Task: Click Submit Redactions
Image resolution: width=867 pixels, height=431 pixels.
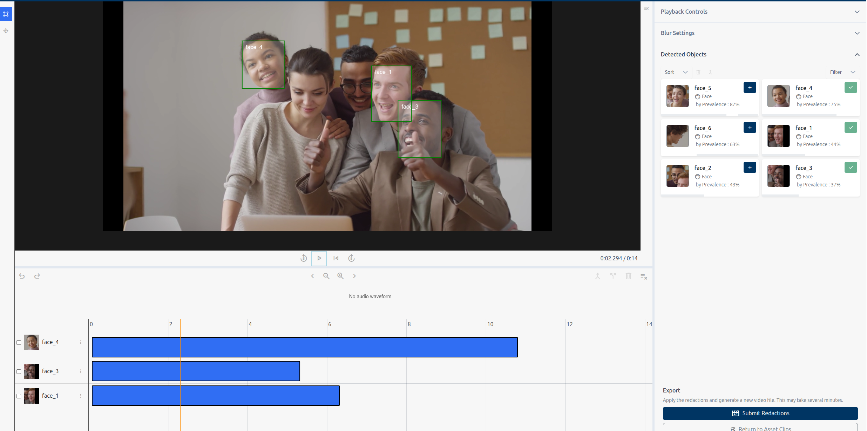Action: [759, 413]
